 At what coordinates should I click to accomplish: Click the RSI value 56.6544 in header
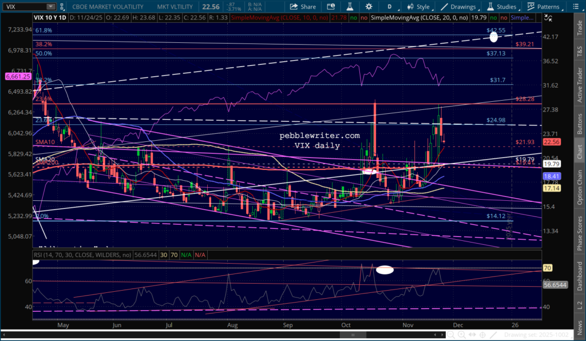tap(145, 255)
